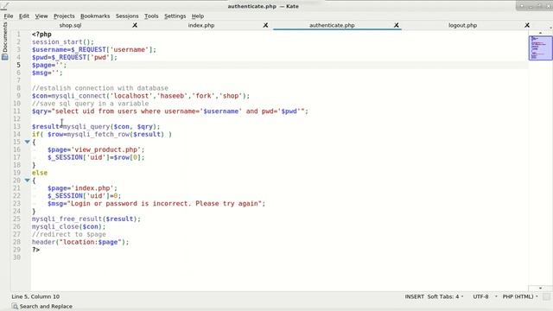This screenshot has width=553, height=311.
Task: Click the Kate application icon in title bar
Action: [5, 5]
